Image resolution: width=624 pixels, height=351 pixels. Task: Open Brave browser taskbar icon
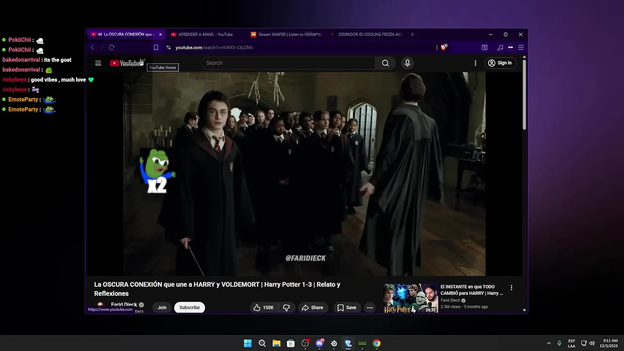[348, 343]
